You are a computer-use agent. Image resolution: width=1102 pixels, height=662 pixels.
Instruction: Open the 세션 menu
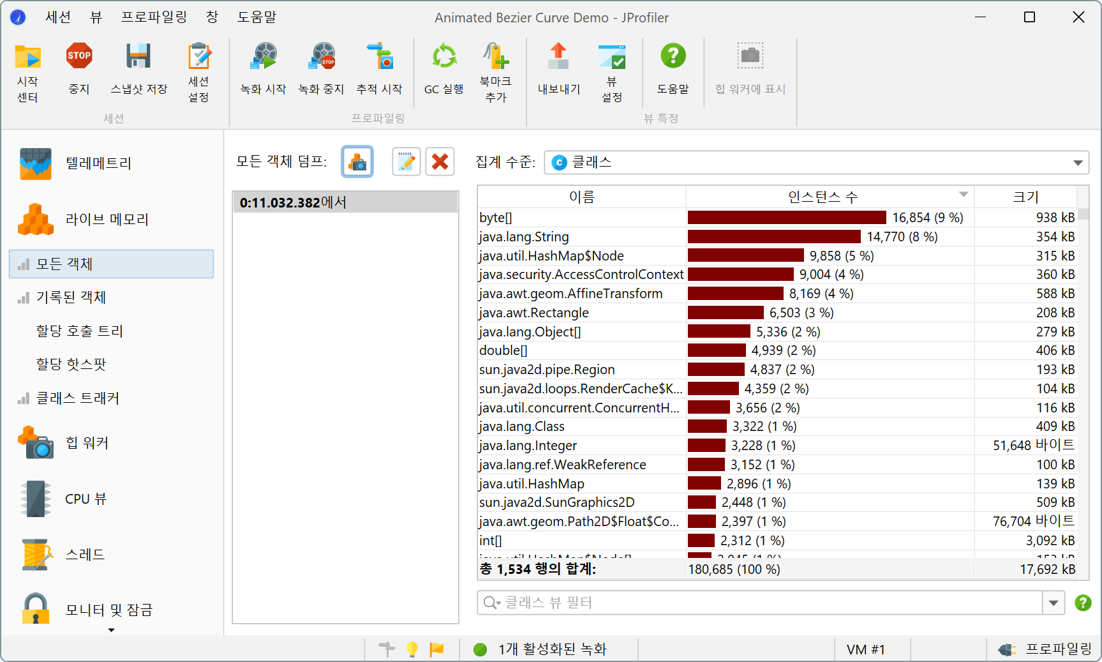[58, 17]
